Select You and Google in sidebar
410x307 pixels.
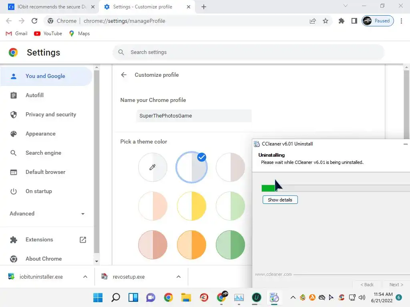(x=46, y=76)
